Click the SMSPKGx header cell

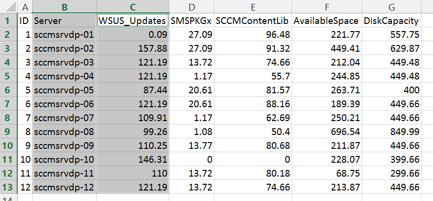tap(191, 21)
